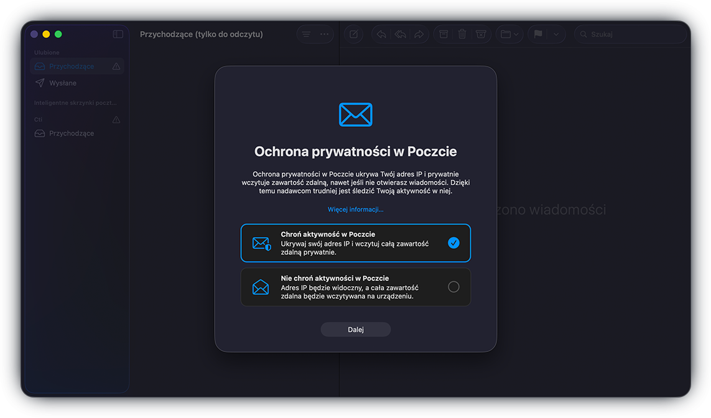Mark the message as junk
Image resolution: width=711 pixels, height=418 pixels.
tap(481, 34)
